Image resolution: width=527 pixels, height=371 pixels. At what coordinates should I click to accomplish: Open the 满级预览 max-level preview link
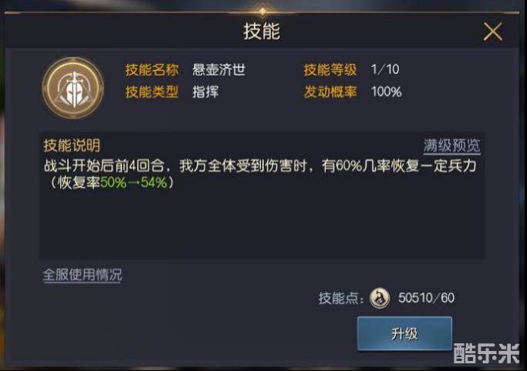point(451,145)
